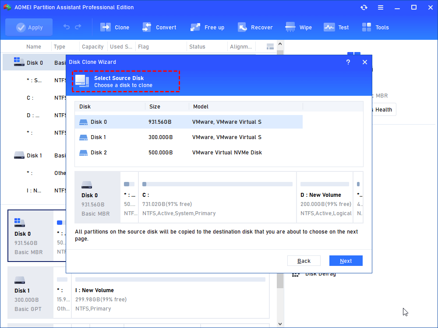Close the Disk Clone Wizard dialog
Image resolution: width=438 pixels, height=328 pixels.
(x=365, y=62)
